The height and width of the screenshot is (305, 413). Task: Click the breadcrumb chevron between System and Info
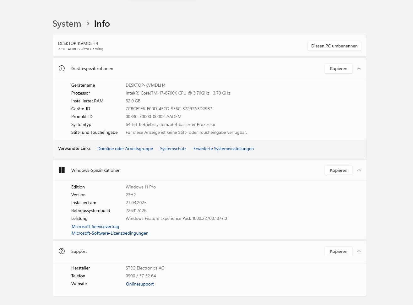[88, 24]
